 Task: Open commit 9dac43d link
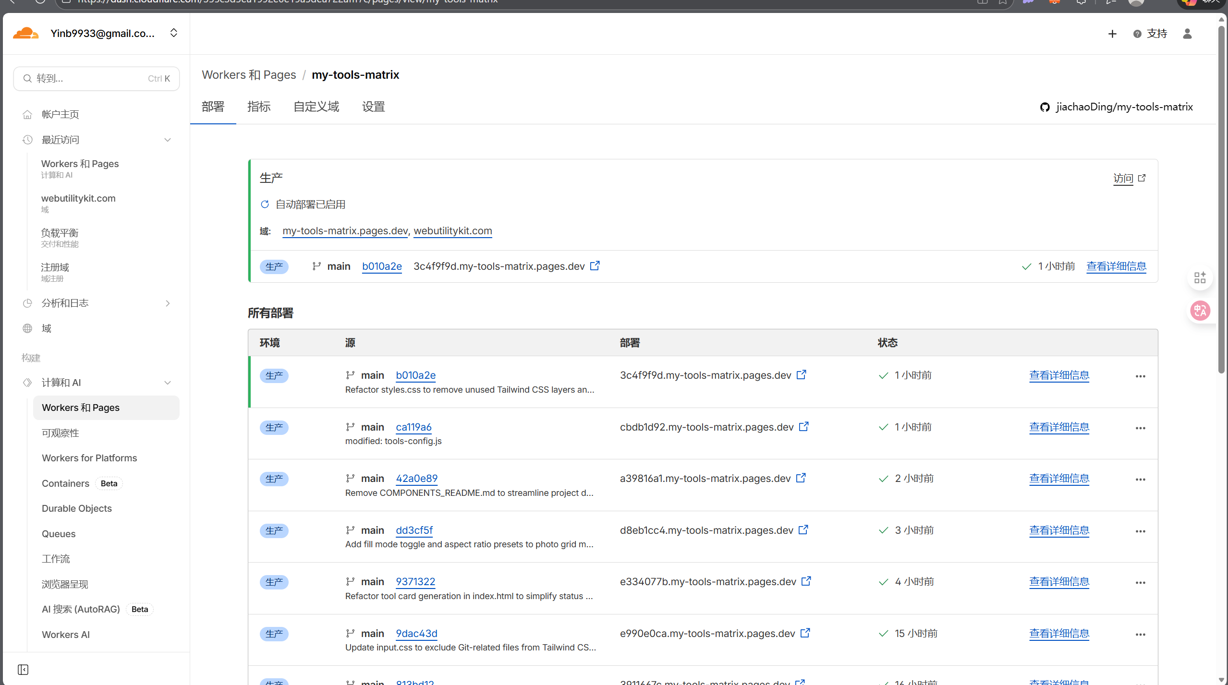(x=416, y=634)
